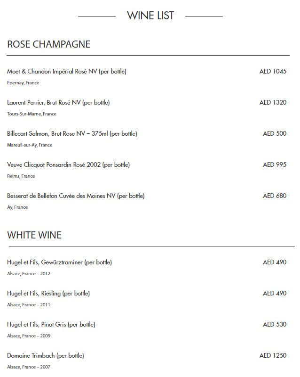Select Veuve Clicquot Ponsardin Rosé 2002
The image size is (300, 377).
68,165
